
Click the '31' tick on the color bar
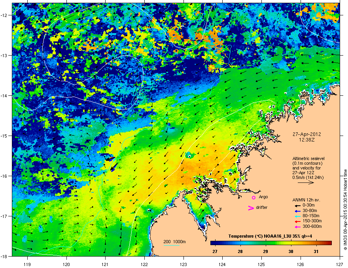coord(316,251)
